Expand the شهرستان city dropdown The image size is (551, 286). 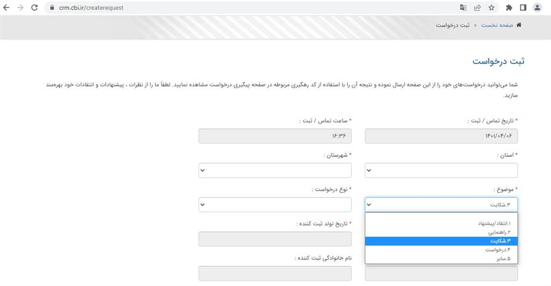(275, 171)
